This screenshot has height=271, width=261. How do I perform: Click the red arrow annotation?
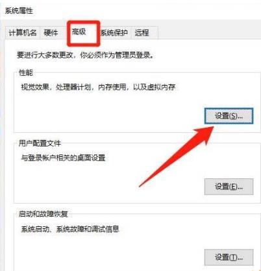(177, 156)
